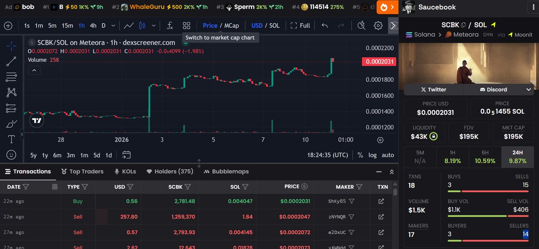Toggle percent scale on chart

tap(360, 155)
